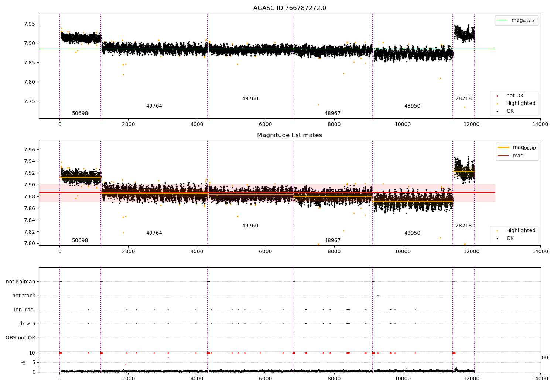554x387 pixels.
Task: Click the 7.82 y-axis tick label
Action: coord(30,232)
